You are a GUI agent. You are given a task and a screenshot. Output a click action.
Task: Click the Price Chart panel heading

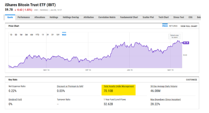pos(14,26)
